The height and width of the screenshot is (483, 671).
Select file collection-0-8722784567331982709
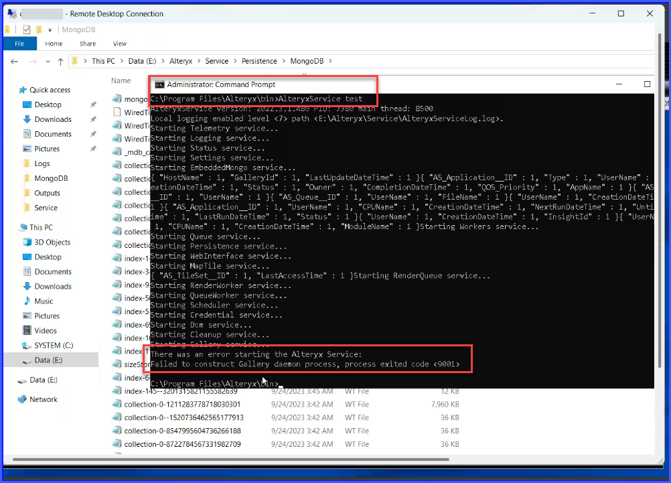(x=183, y=444)
